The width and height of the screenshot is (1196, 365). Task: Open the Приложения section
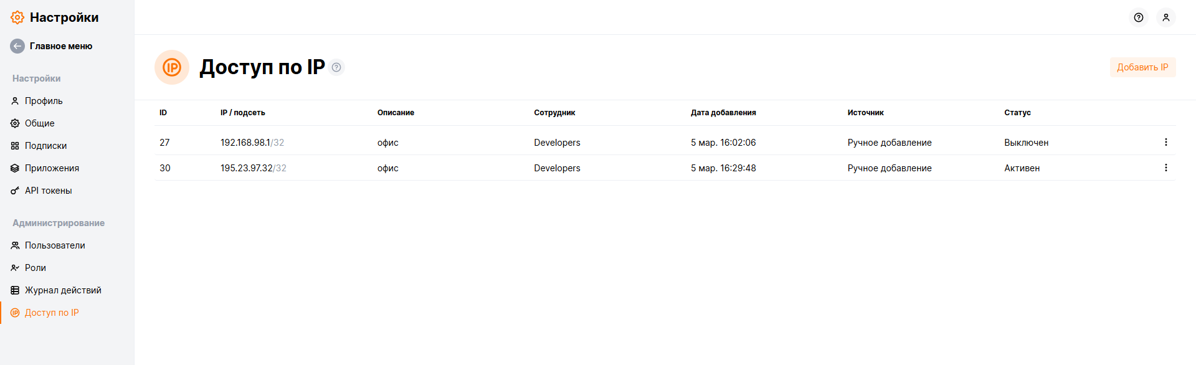(x=52, y=168)
